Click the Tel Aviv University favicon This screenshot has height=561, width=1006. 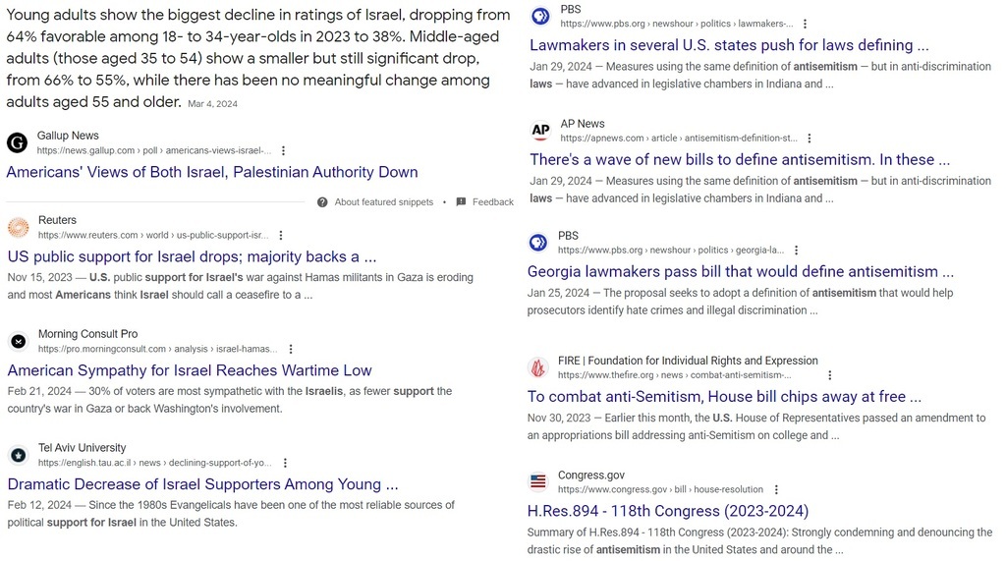19,455
